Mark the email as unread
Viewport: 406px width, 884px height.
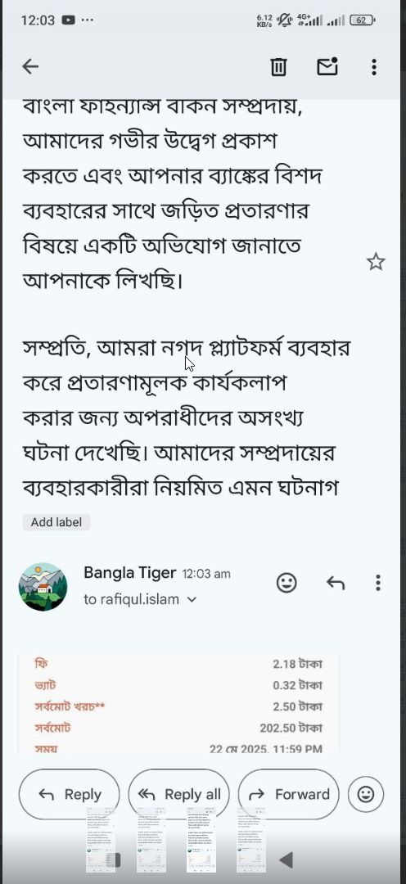click(327, 66)
